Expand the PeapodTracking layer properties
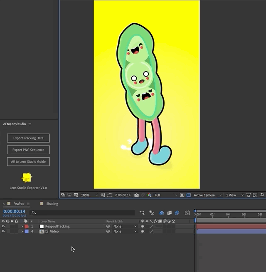 (x=22, y=227)
